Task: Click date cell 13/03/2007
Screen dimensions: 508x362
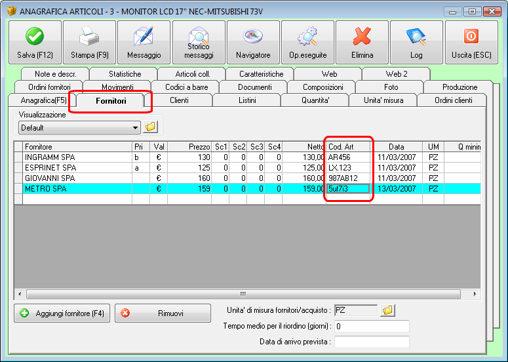Action: point(396,189)
